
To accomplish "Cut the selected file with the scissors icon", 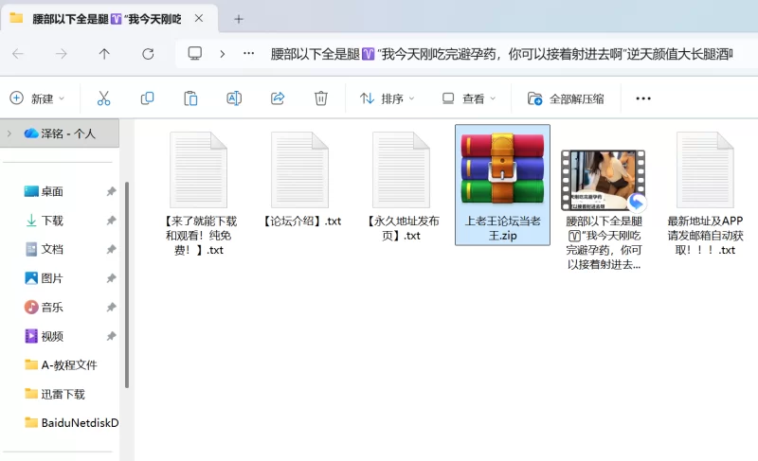I will click(103, 98).
